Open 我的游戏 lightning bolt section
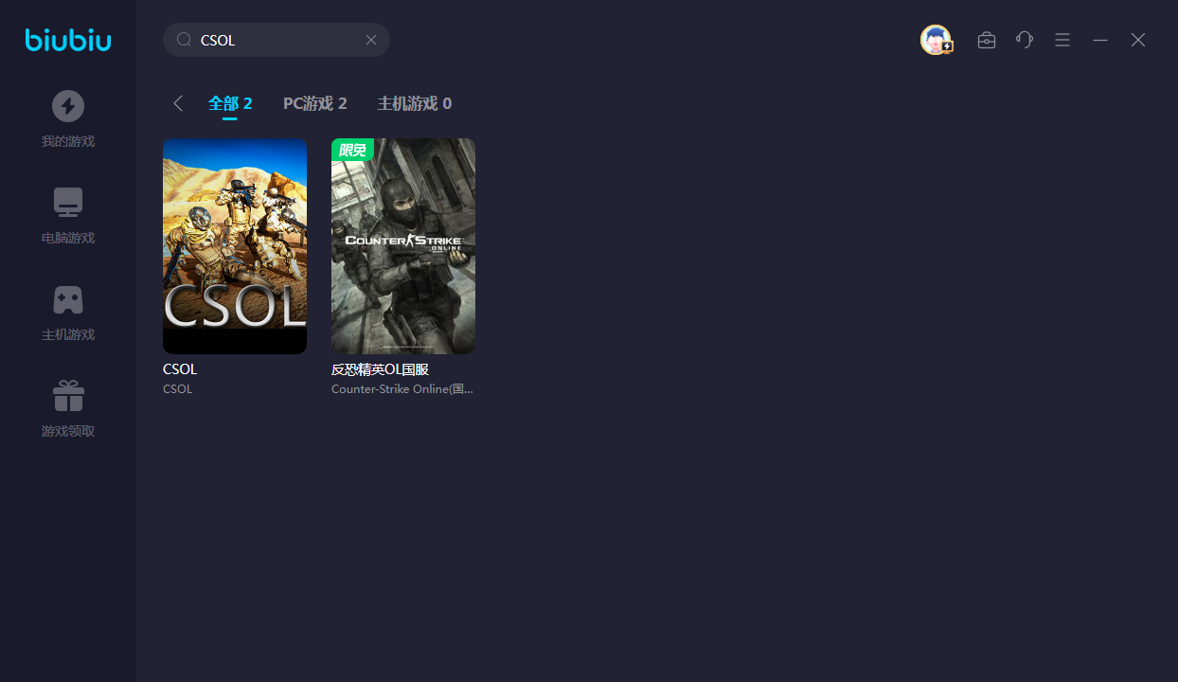Viewport: 1178px width, 682px height. coord(68,106)
